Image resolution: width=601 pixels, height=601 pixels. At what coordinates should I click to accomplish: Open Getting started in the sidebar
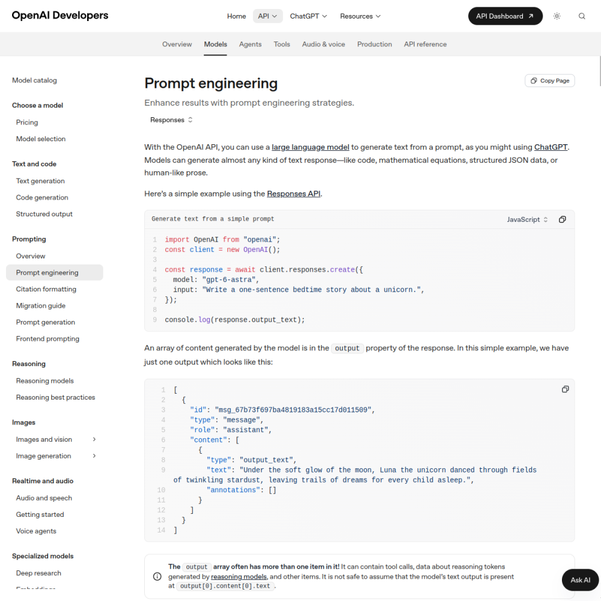(x=40, y=514)
